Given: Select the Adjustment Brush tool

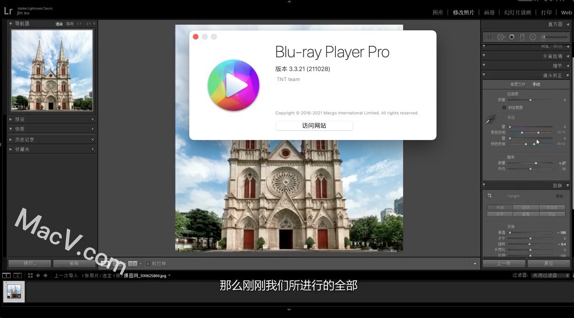Looking at the screenshot, I should pos(554,37).
